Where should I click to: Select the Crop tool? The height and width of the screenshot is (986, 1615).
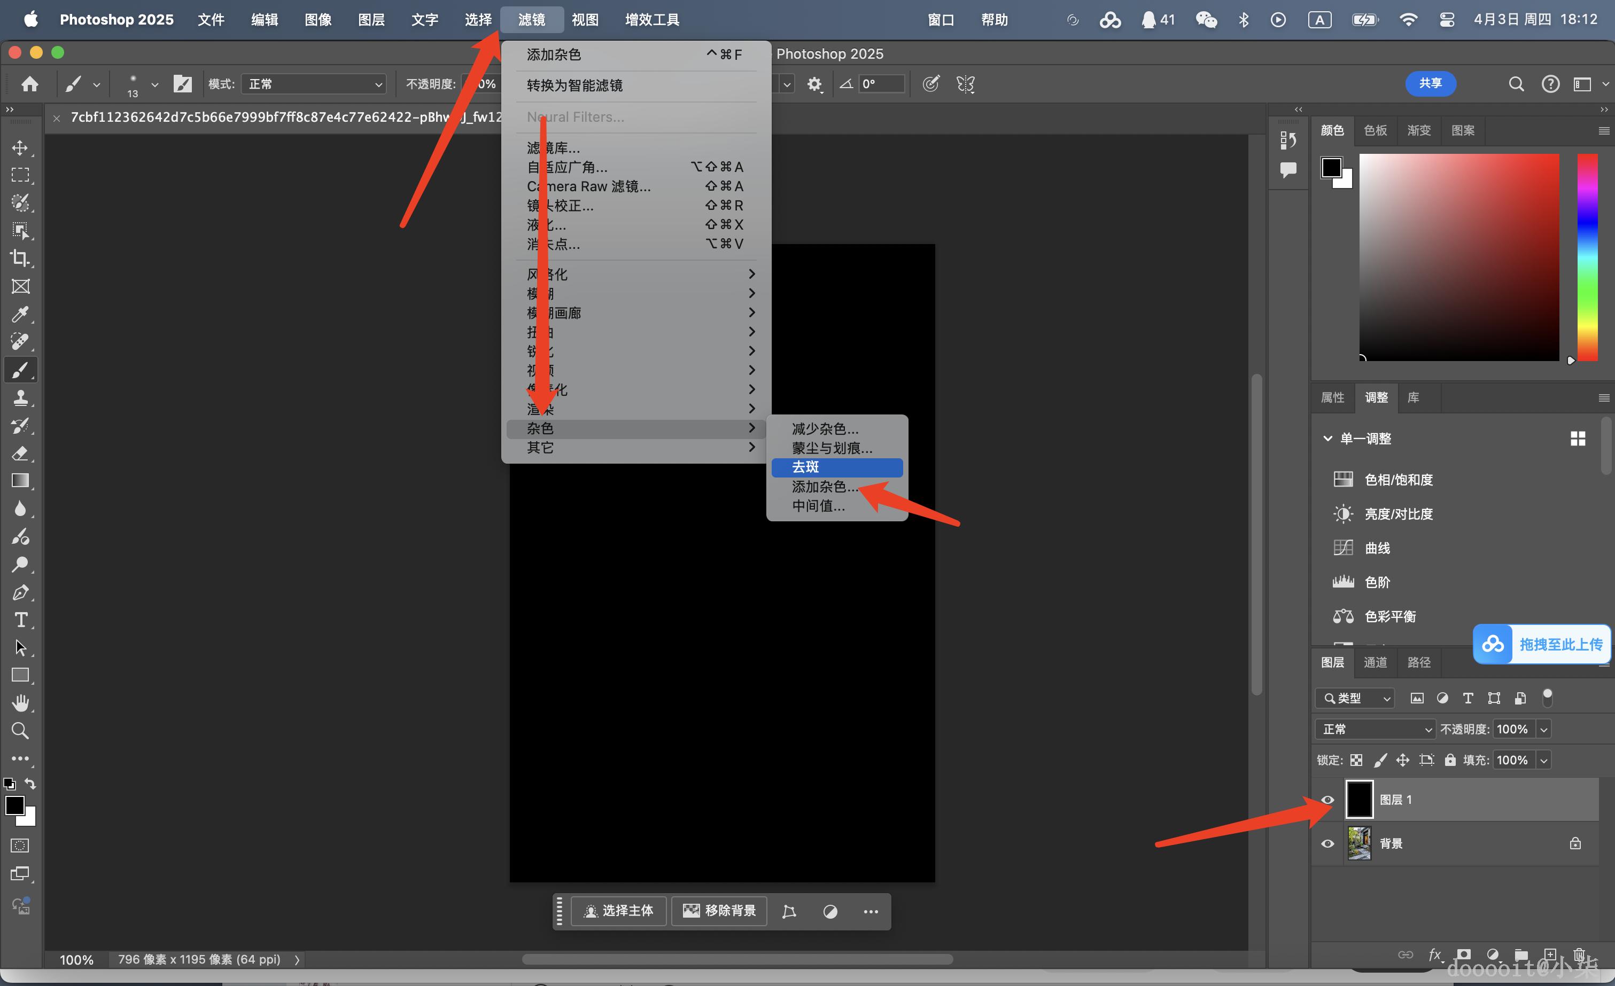(x=20, y=258)
